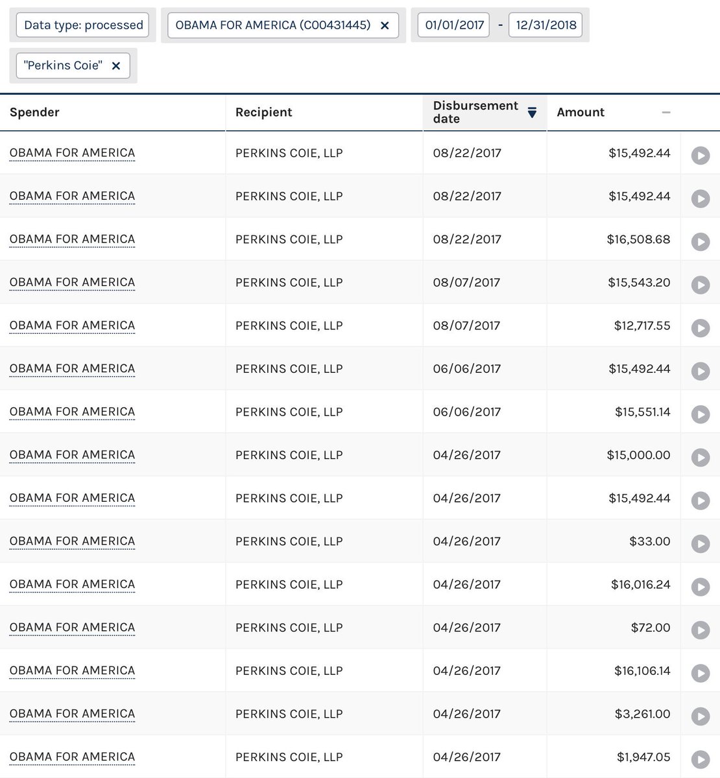Image resolution: width=720 pixels, height=778 pixels.
Task: Click the Amount column header label
Action: coord(581,112)
